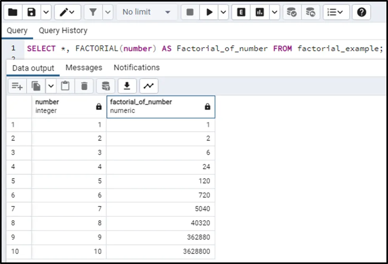Click the Explain (E) icon

pos(240,12)
